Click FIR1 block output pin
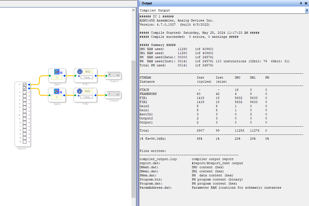Viewport: 309px width, 206px height. (x=96, y=76)
